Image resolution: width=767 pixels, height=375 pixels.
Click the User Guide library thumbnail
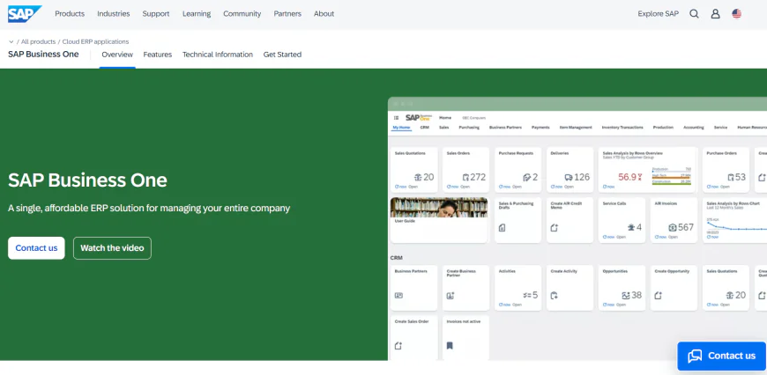pos(439,207)
